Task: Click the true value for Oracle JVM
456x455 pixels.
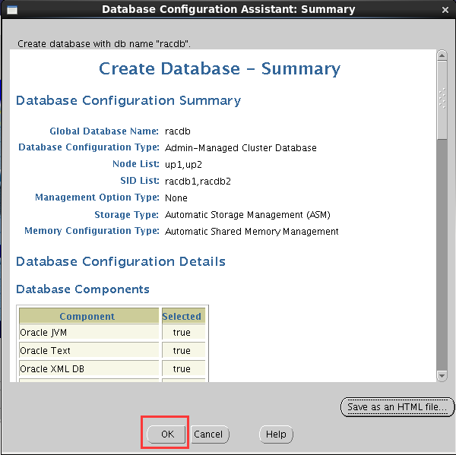Action: pos(182,332)
